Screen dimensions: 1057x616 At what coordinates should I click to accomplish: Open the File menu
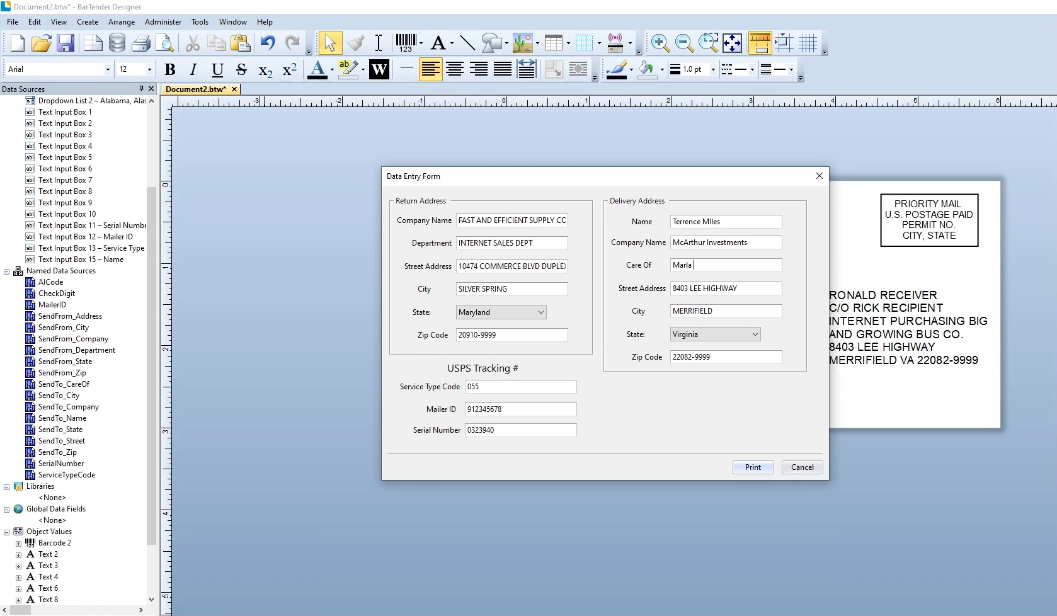point(13,21)
